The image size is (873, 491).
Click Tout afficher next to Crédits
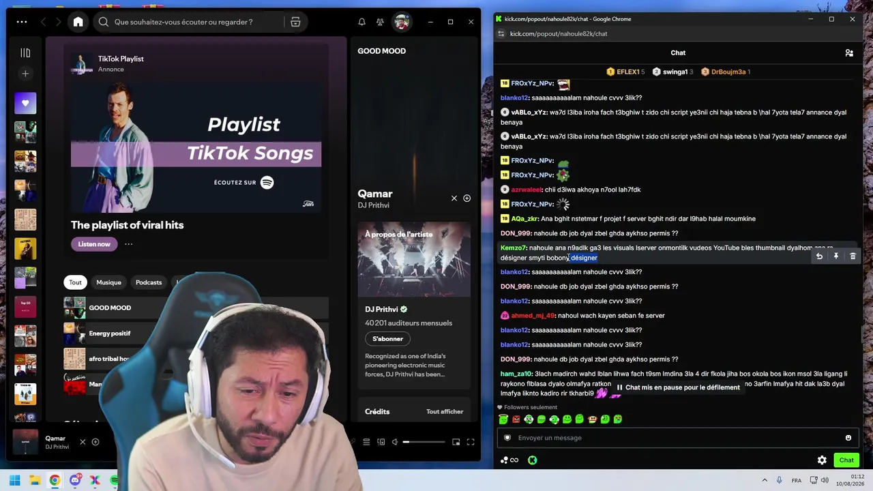(445, 412)
